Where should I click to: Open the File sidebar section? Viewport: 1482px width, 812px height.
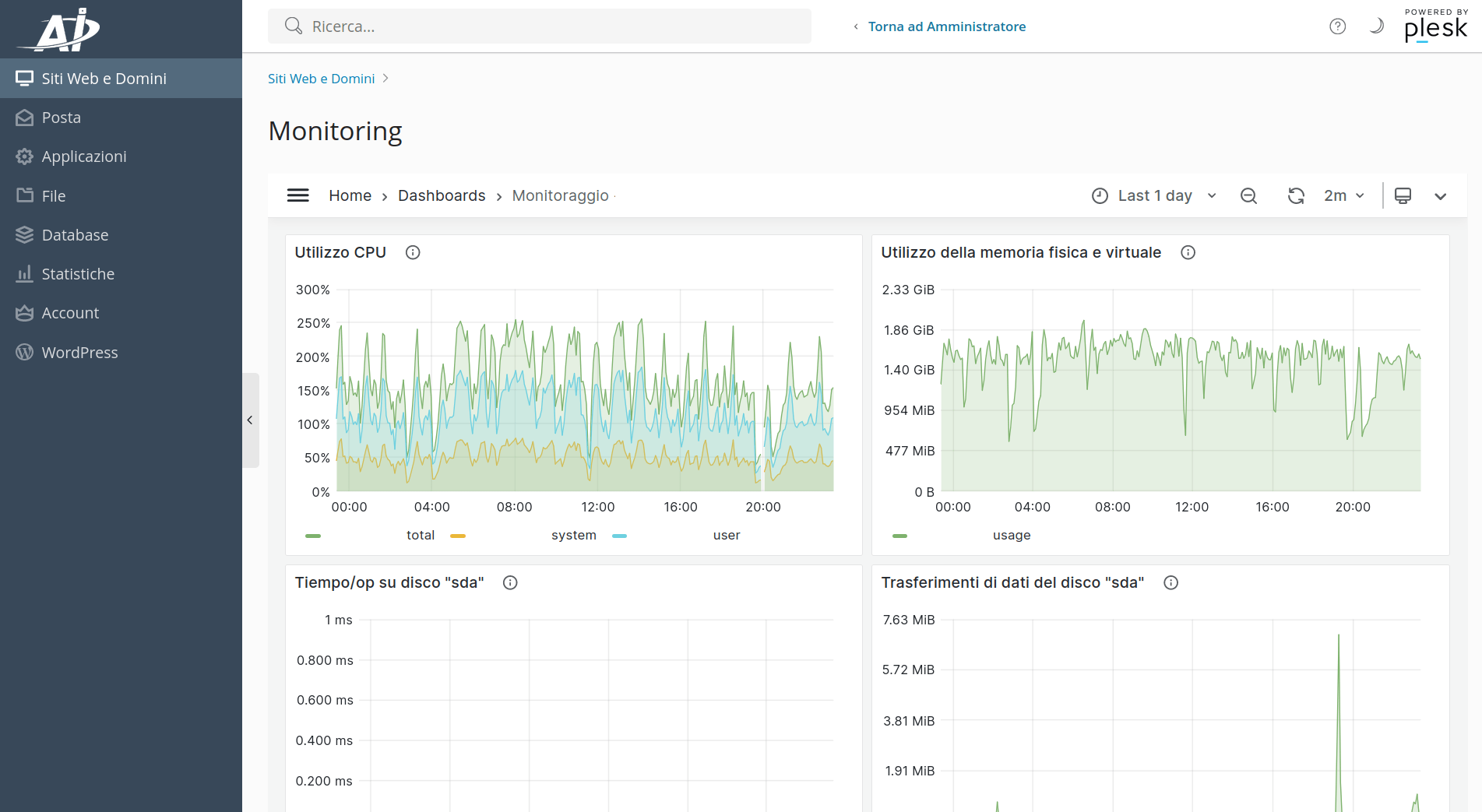point(121,196)
